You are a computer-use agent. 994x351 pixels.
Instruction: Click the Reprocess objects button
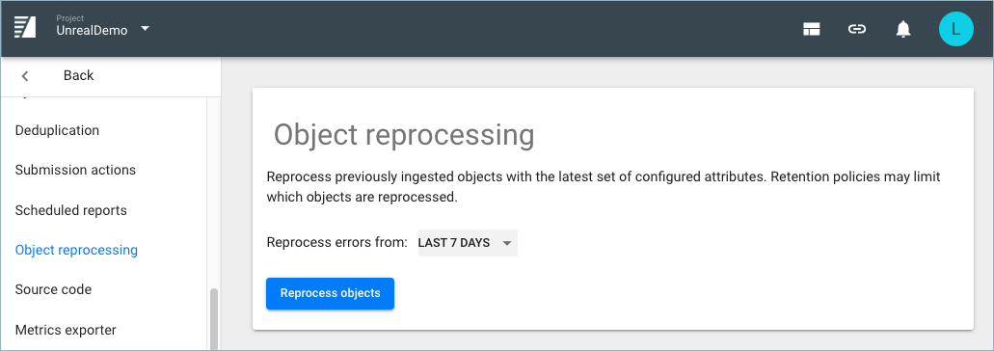click(331, 293)
